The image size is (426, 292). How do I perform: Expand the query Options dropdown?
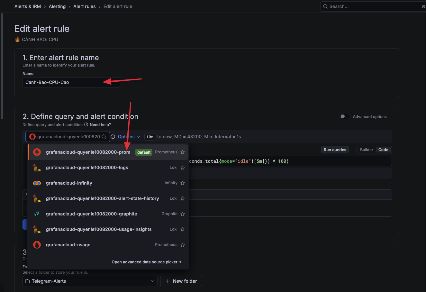tap(129, 137)
